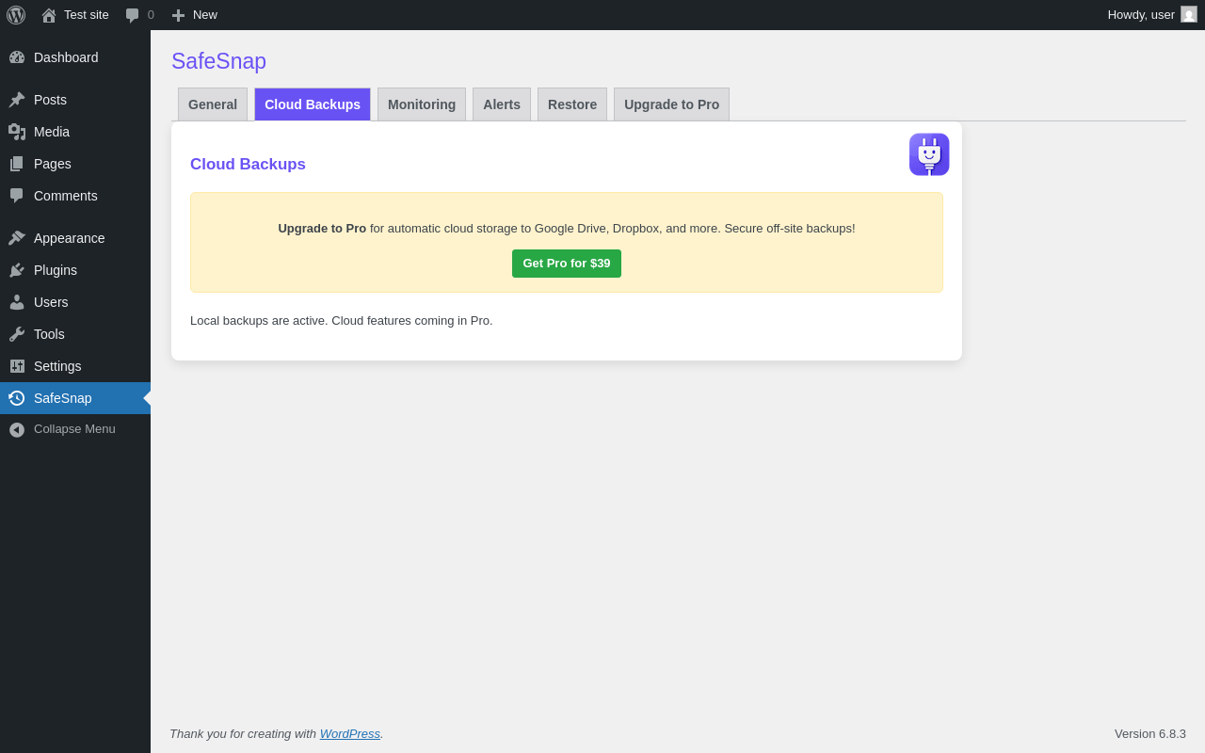Open Test site link in admin bar

coord(87,15)
